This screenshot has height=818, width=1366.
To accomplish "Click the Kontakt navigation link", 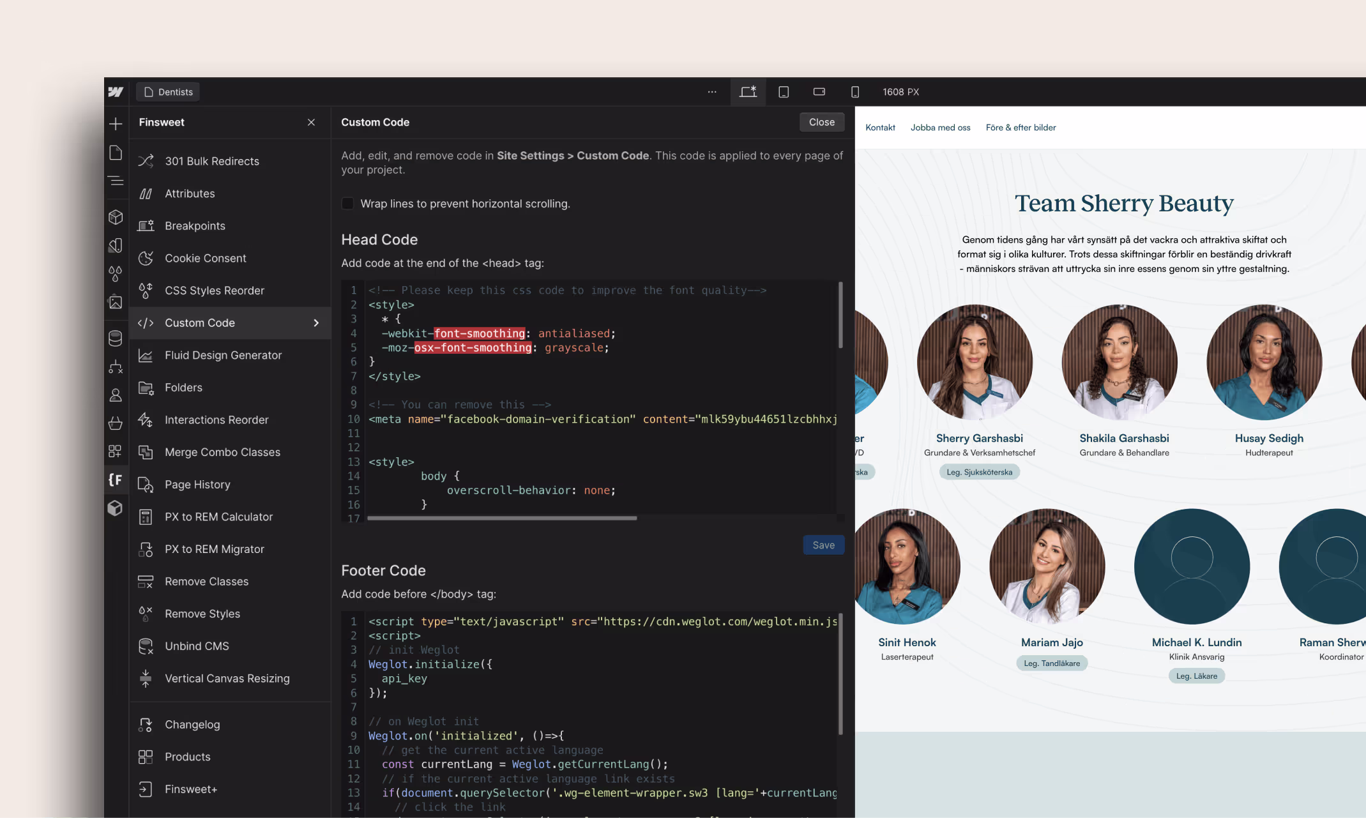I will (880, 128).
